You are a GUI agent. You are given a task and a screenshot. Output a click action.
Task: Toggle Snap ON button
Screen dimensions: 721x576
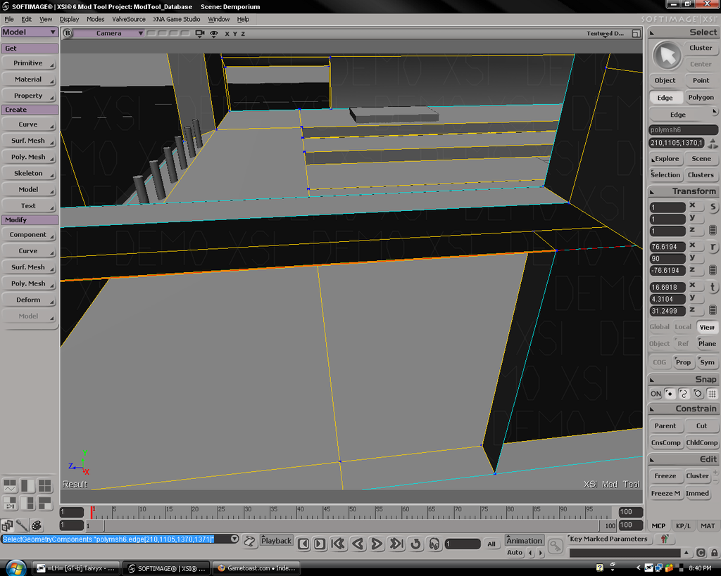point(656,394)
